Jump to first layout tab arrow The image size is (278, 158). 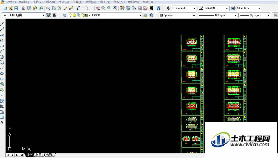point(8,155)
